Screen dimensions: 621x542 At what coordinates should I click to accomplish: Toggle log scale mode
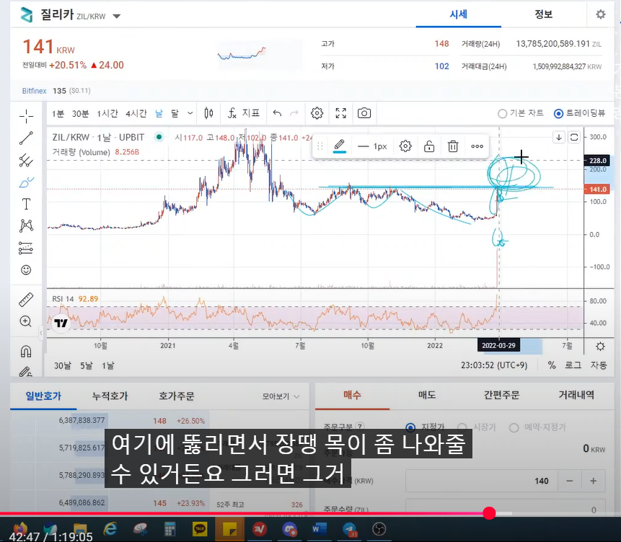click(573, 365)
